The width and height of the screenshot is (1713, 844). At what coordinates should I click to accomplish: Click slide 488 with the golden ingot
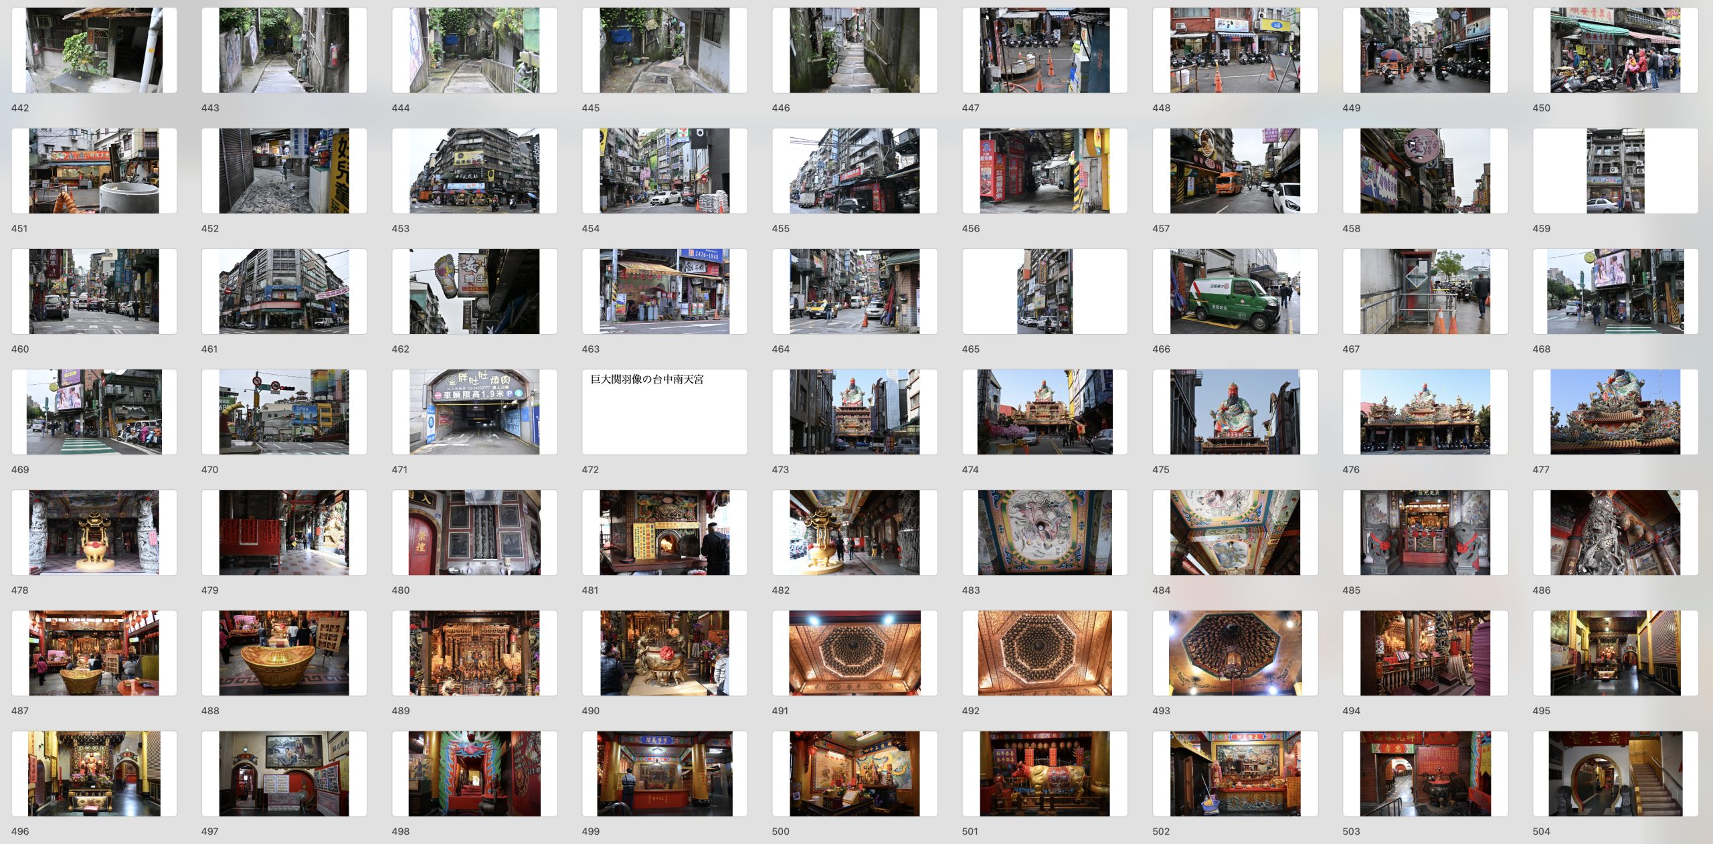pos(284,653)
